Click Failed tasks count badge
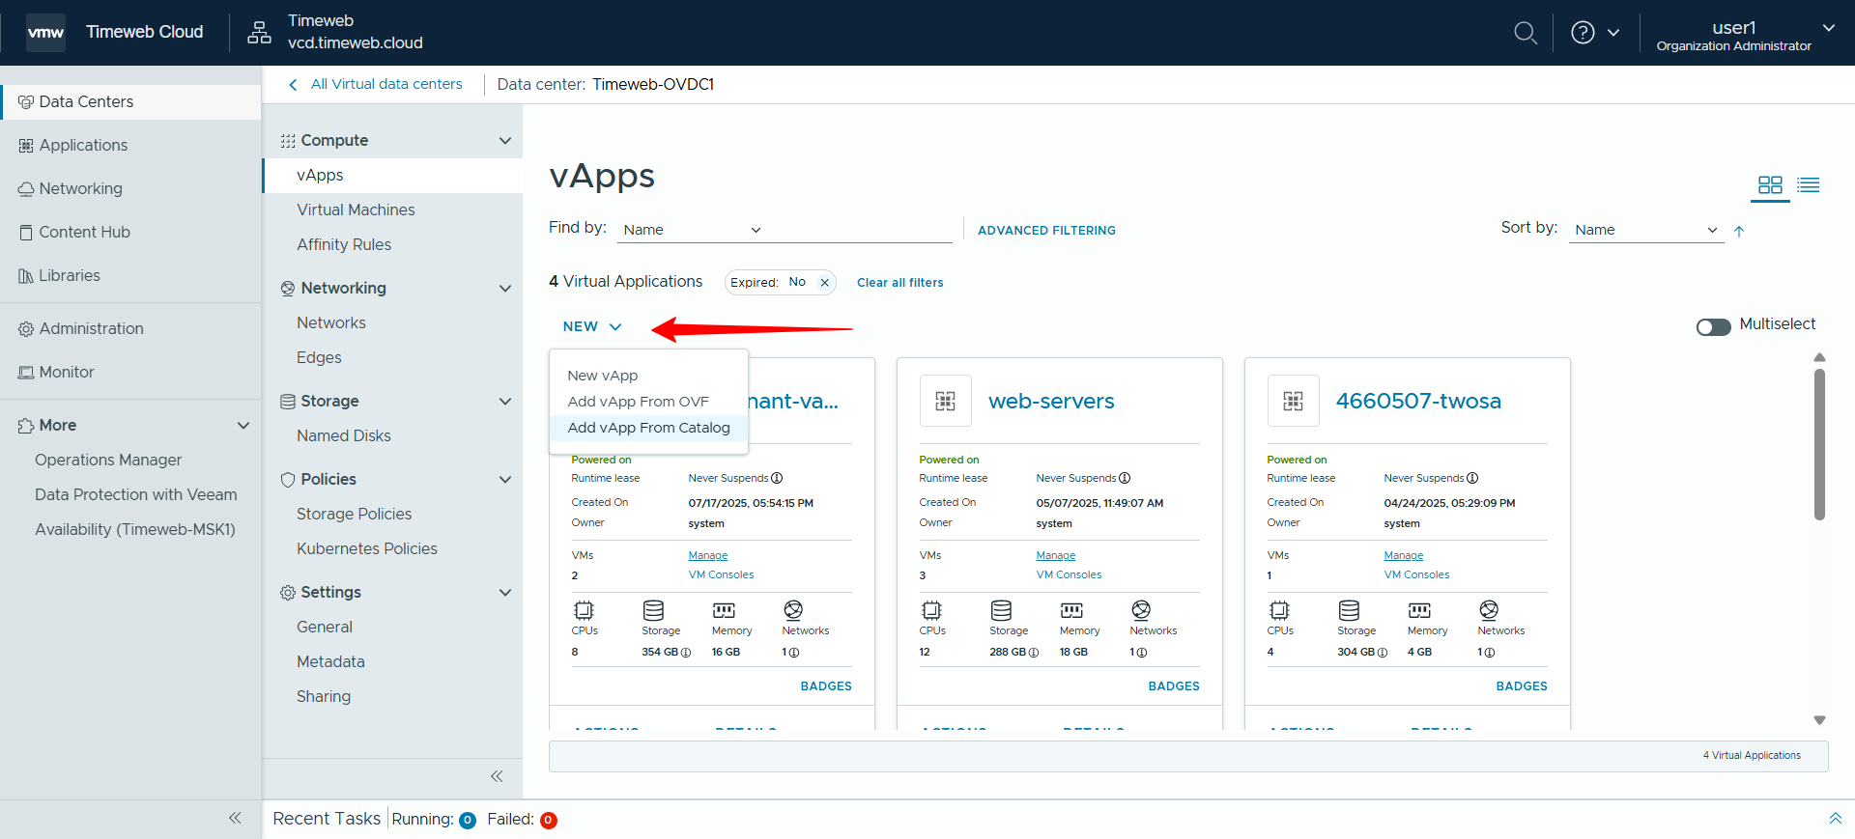Image resolution: width=1855 pixels, height=839 pixels. coord(548,821)
